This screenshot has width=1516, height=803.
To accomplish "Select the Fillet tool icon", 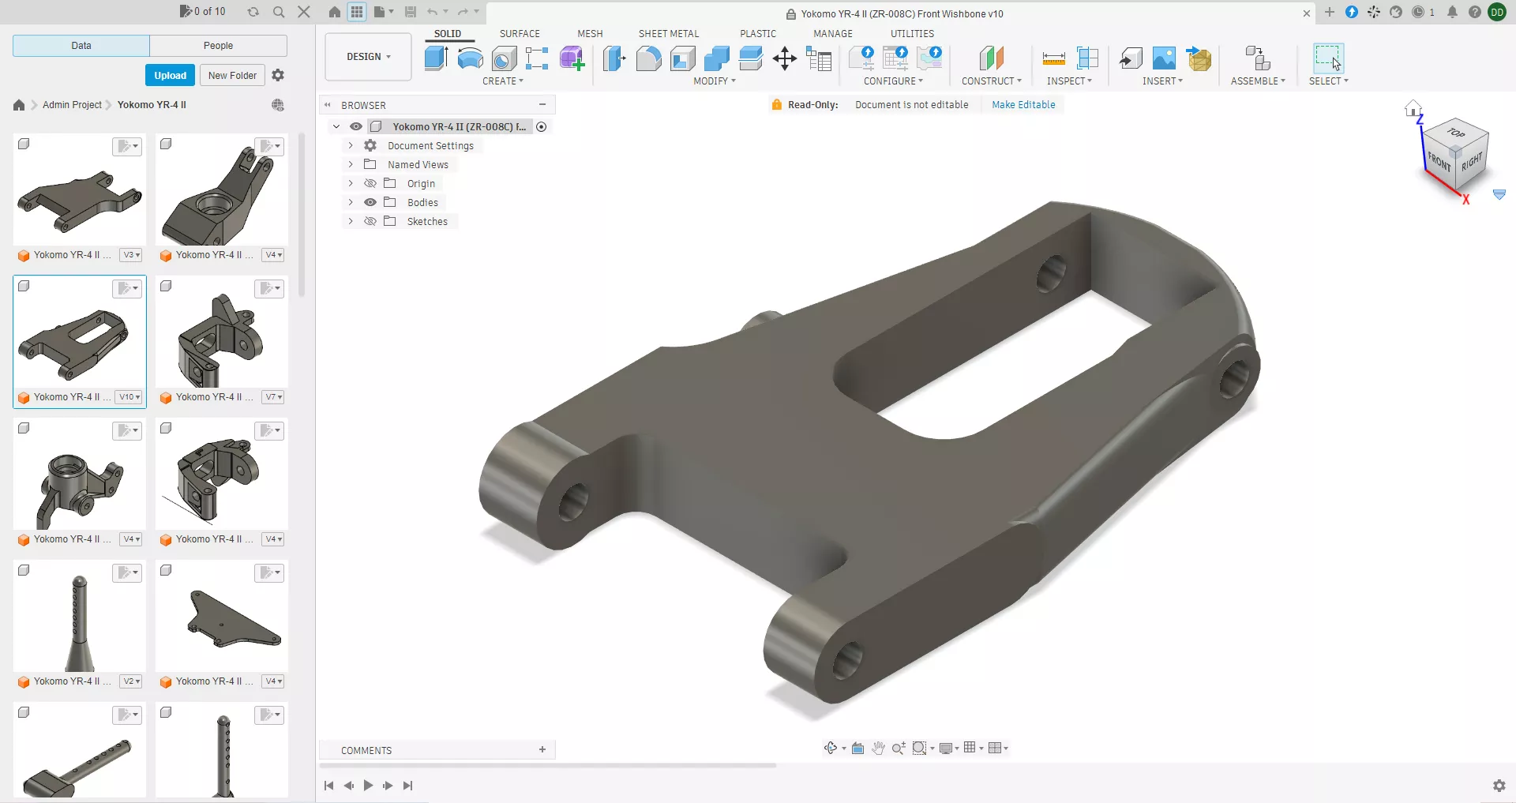I will point(648,58).
